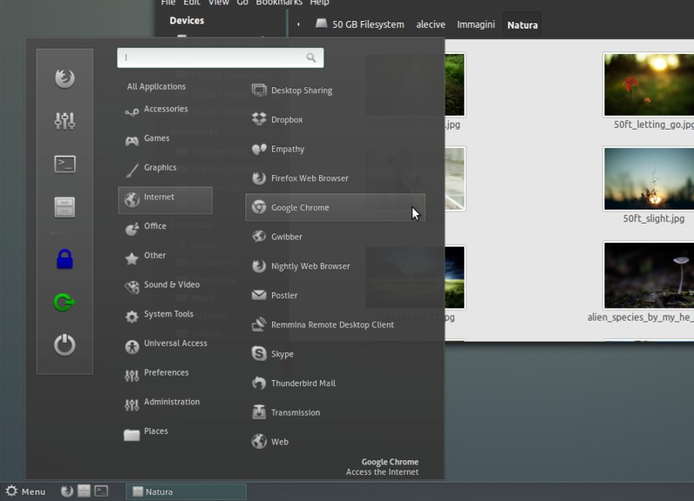
Task: Click the power off icon
Action: 64,344
